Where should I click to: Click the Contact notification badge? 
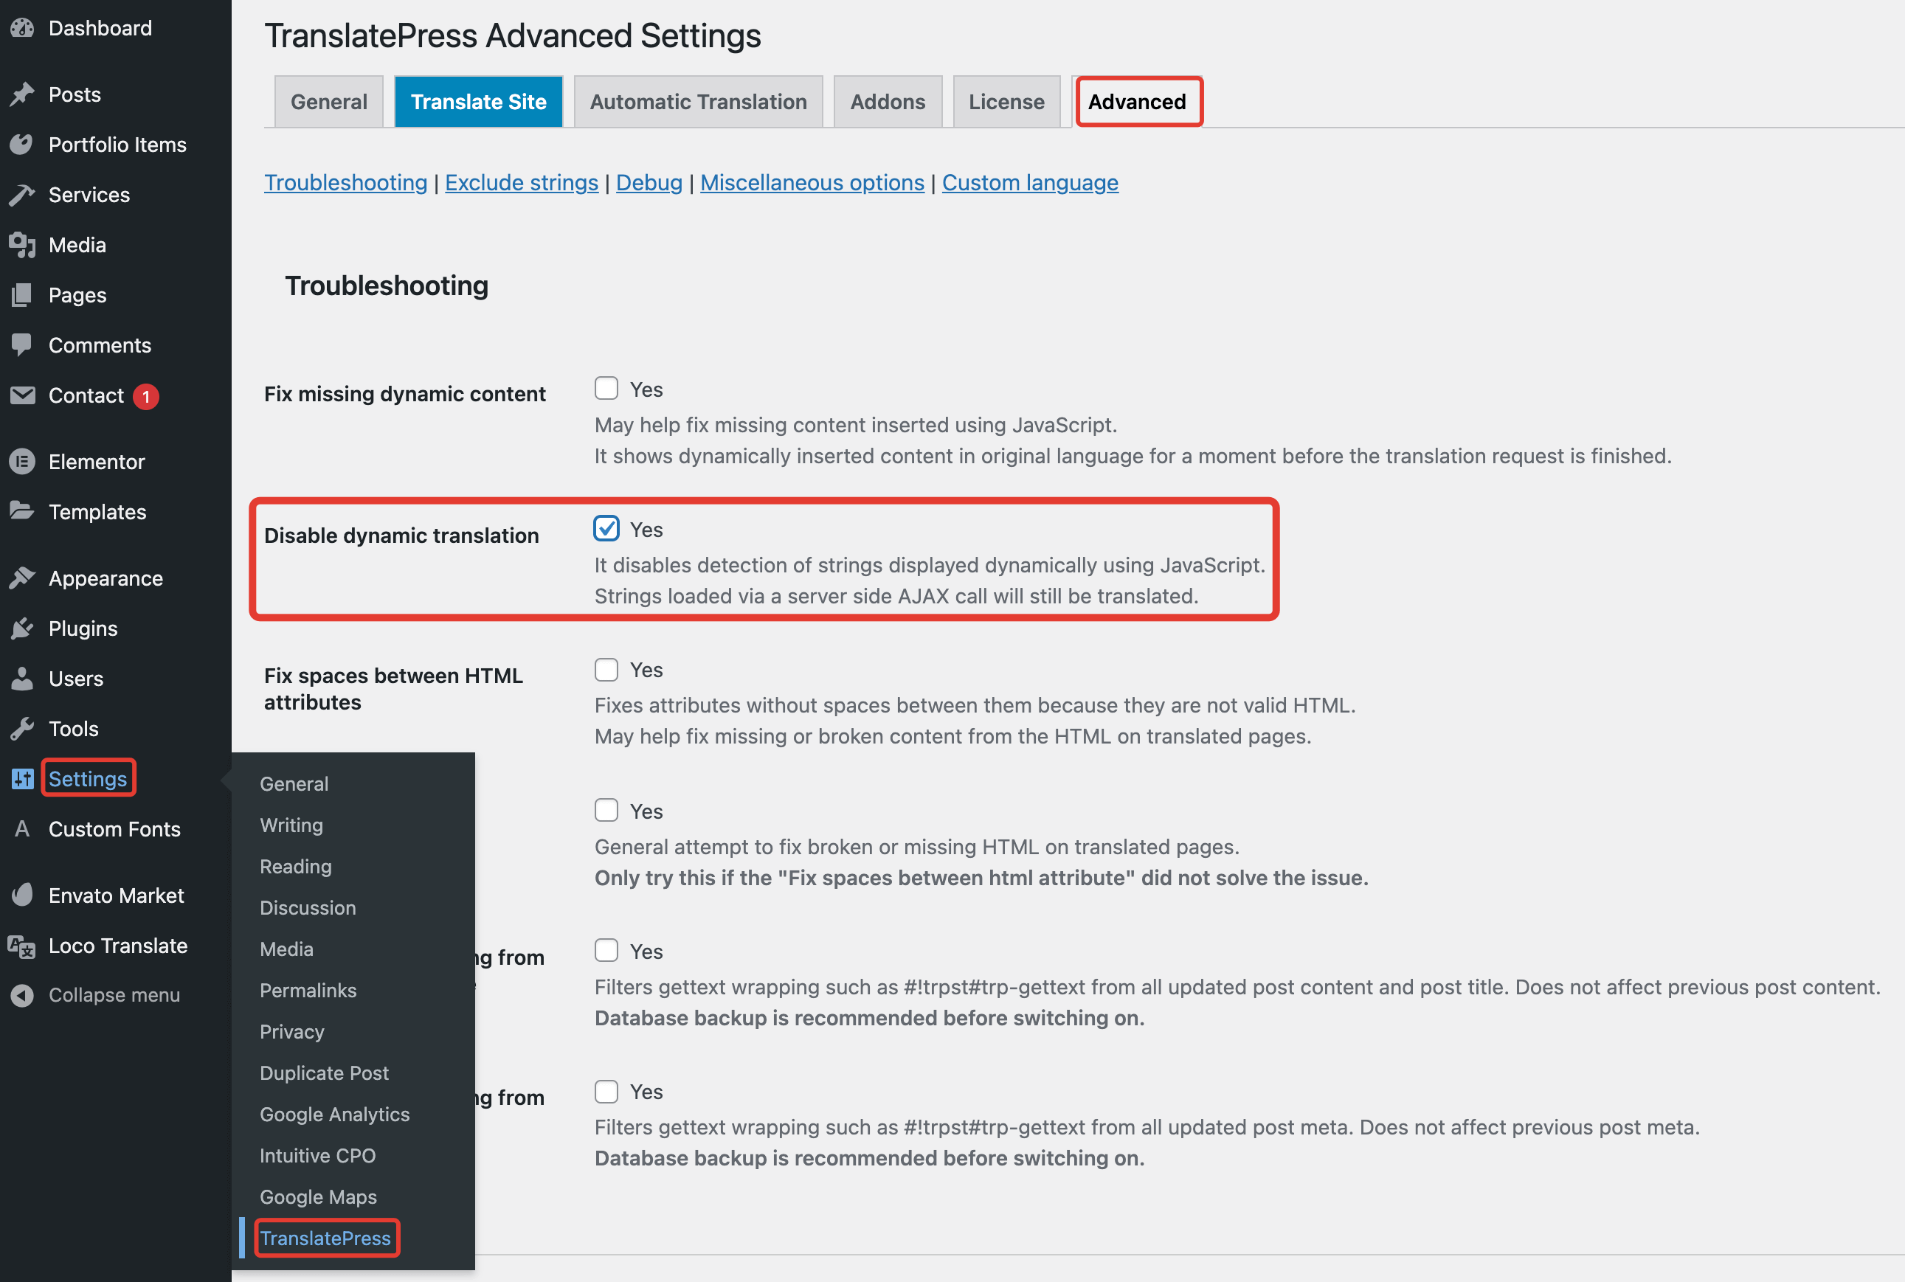coord(146,397)
